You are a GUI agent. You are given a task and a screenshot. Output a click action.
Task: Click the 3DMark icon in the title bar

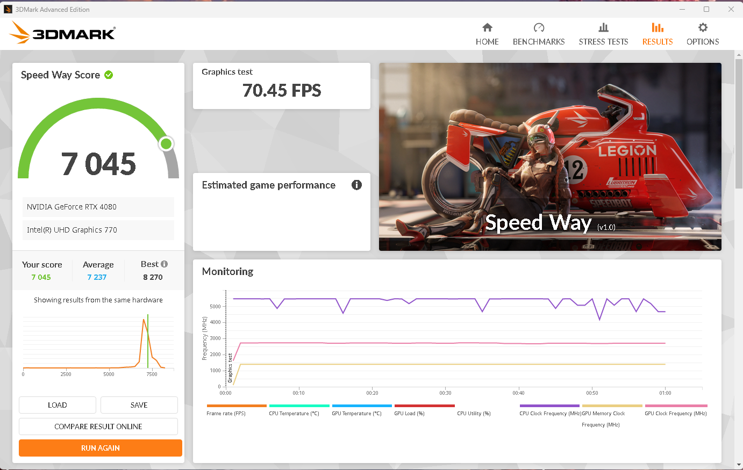point(8,9)
